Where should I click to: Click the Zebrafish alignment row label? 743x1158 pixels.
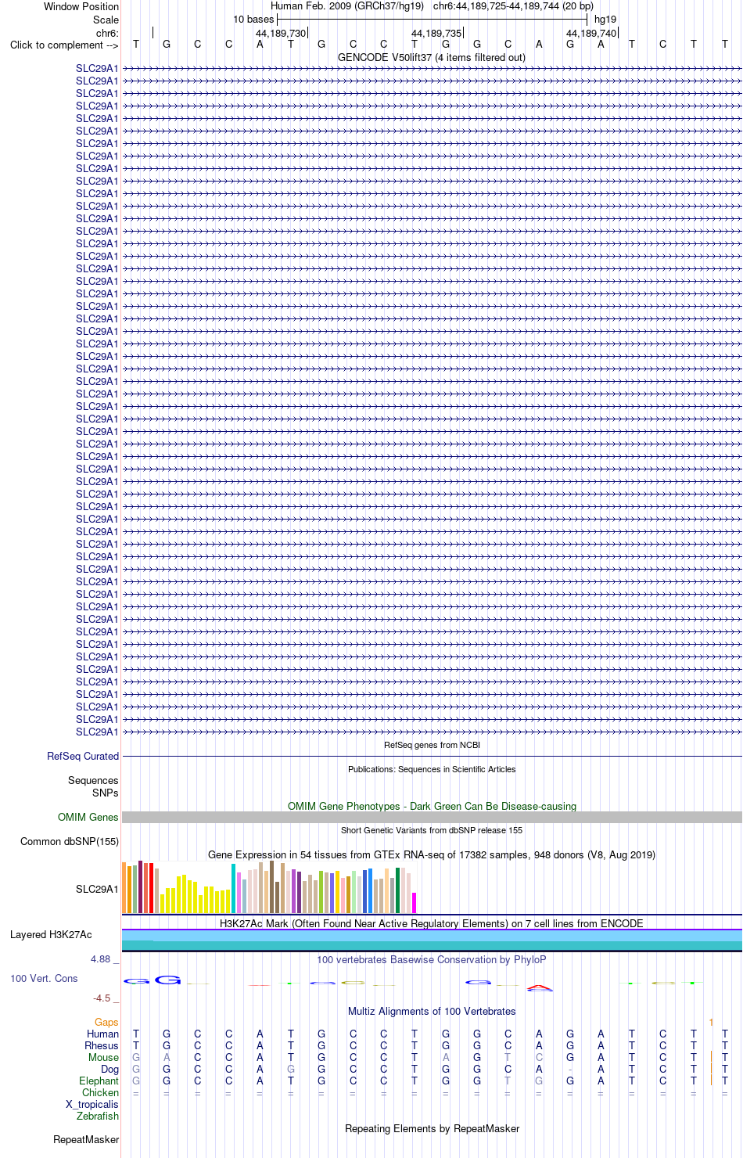point(98,1116)
